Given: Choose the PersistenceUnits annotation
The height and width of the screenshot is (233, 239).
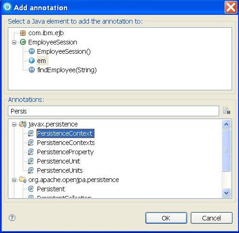Looking at the screenshot, I should tap(60, 170).
